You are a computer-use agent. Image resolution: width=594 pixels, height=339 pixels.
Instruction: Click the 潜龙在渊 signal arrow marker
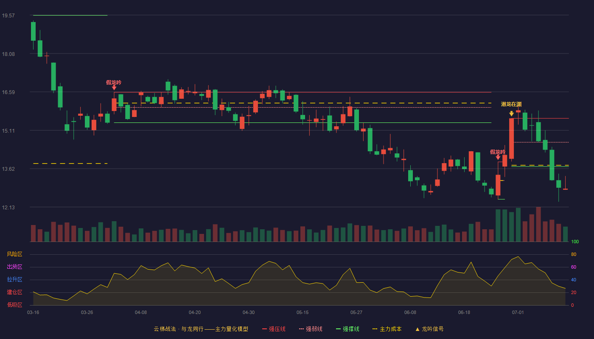tap(511, 114)
